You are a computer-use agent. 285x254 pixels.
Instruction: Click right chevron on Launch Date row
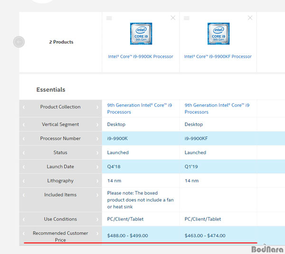point(97,167)
